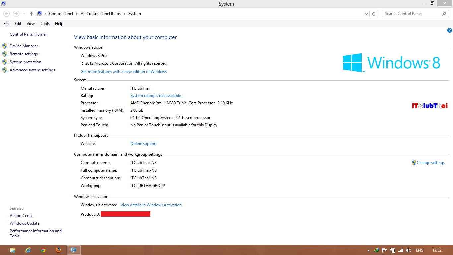
Task: Open File Explorer from the taskbar
Action: pyautogui.click(x=13, y=250)
